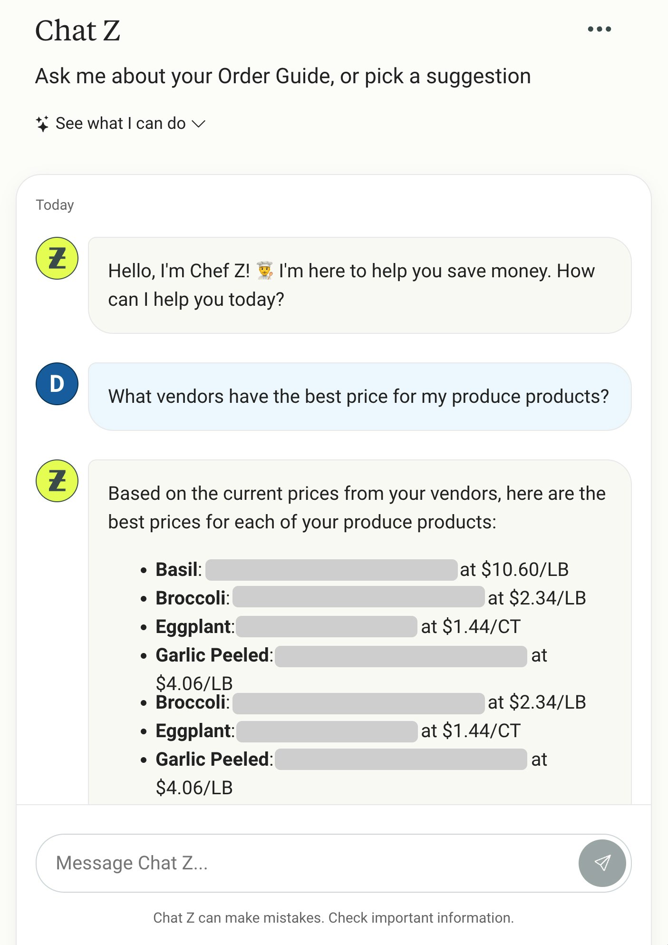
Task: Expand the "See what I can do" chevron
Action: (198, 124)
